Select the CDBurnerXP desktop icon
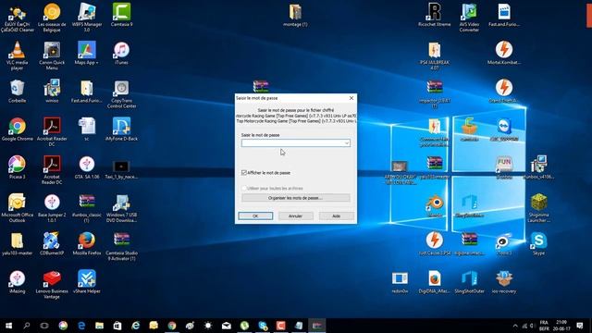Screen dimensions: 592x333 point(52,244)
